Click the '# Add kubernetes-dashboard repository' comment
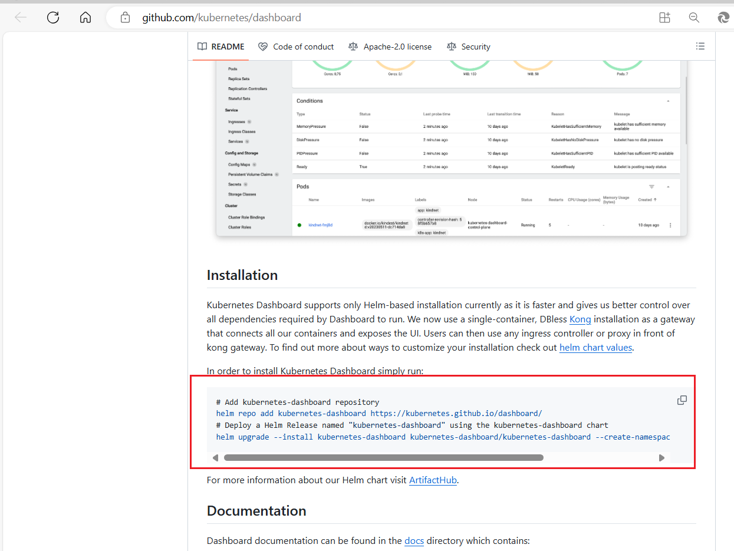The height and width of the screenshot is (551, 734). coord(298,402)
